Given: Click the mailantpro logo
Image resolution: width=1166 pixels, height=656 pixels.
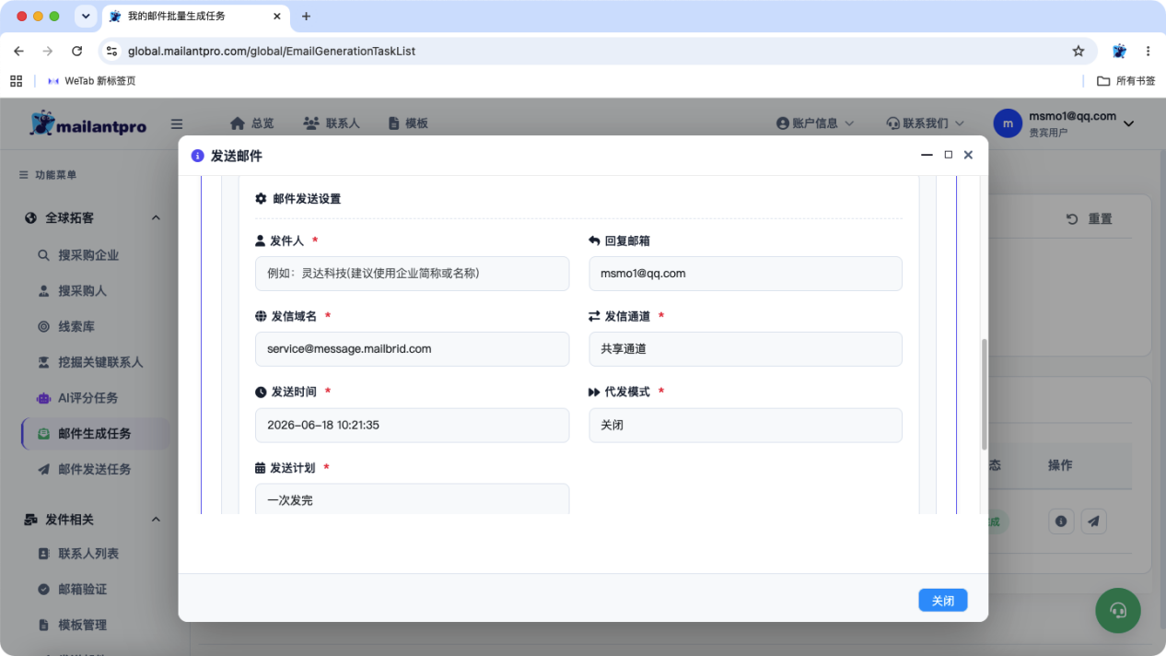Looking at the screenshot, I should [87, 123].
